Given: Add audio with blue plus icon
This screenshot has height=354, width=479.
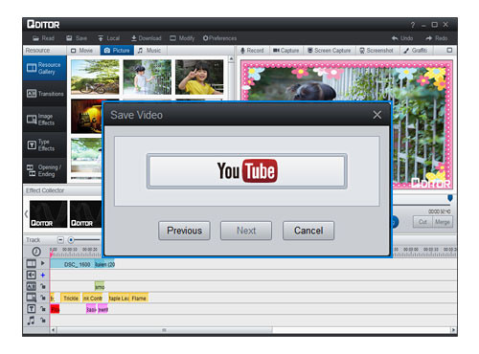Looking at the screenshot, I should click(43, 275).
